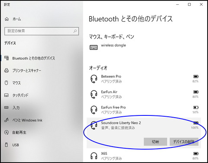Click the USB icon in the sidebar

[6, 145]
